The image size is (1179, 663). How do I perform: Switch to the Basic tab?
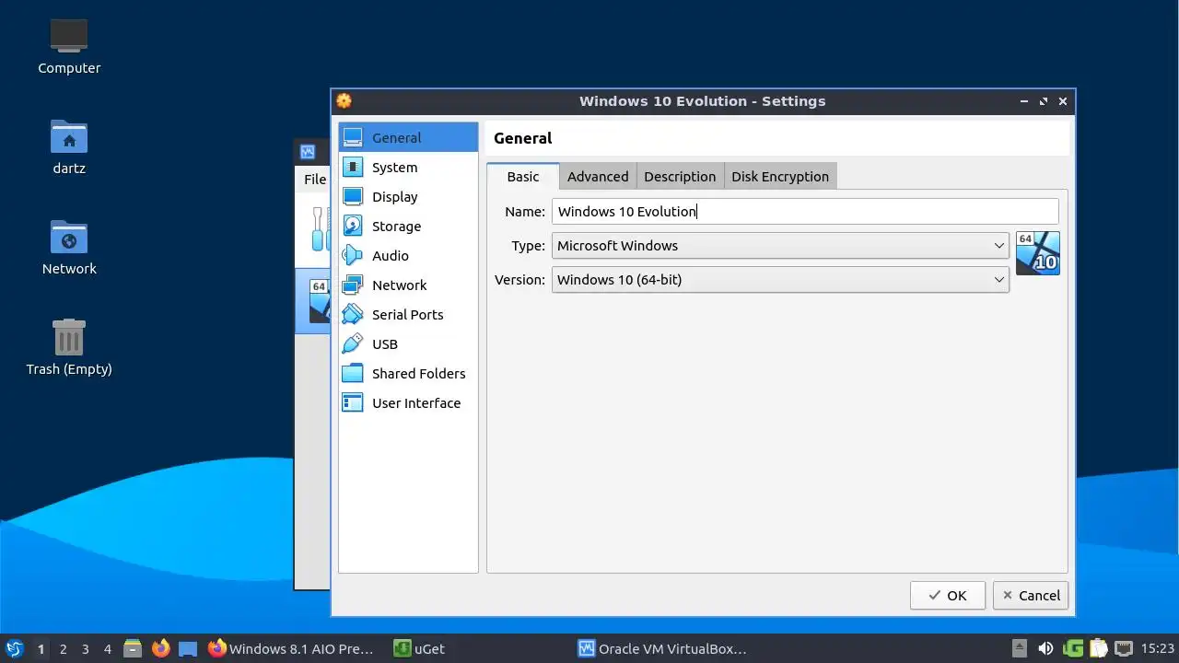click(523, 176)
